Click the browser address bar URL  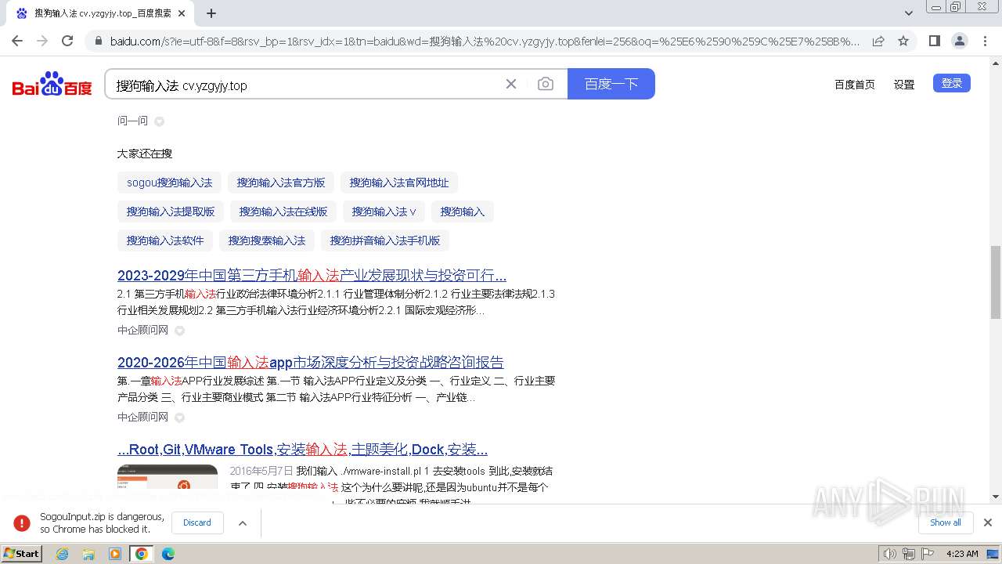pos(484,41)
